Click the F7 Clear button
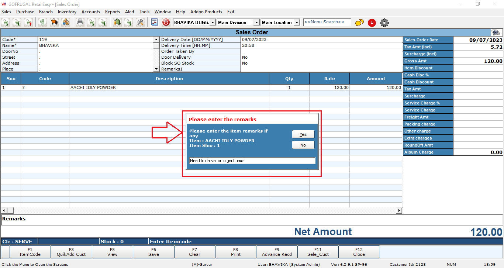Image resolution: width=504 pixels, height=268 pixels. (x=194, y=252)
